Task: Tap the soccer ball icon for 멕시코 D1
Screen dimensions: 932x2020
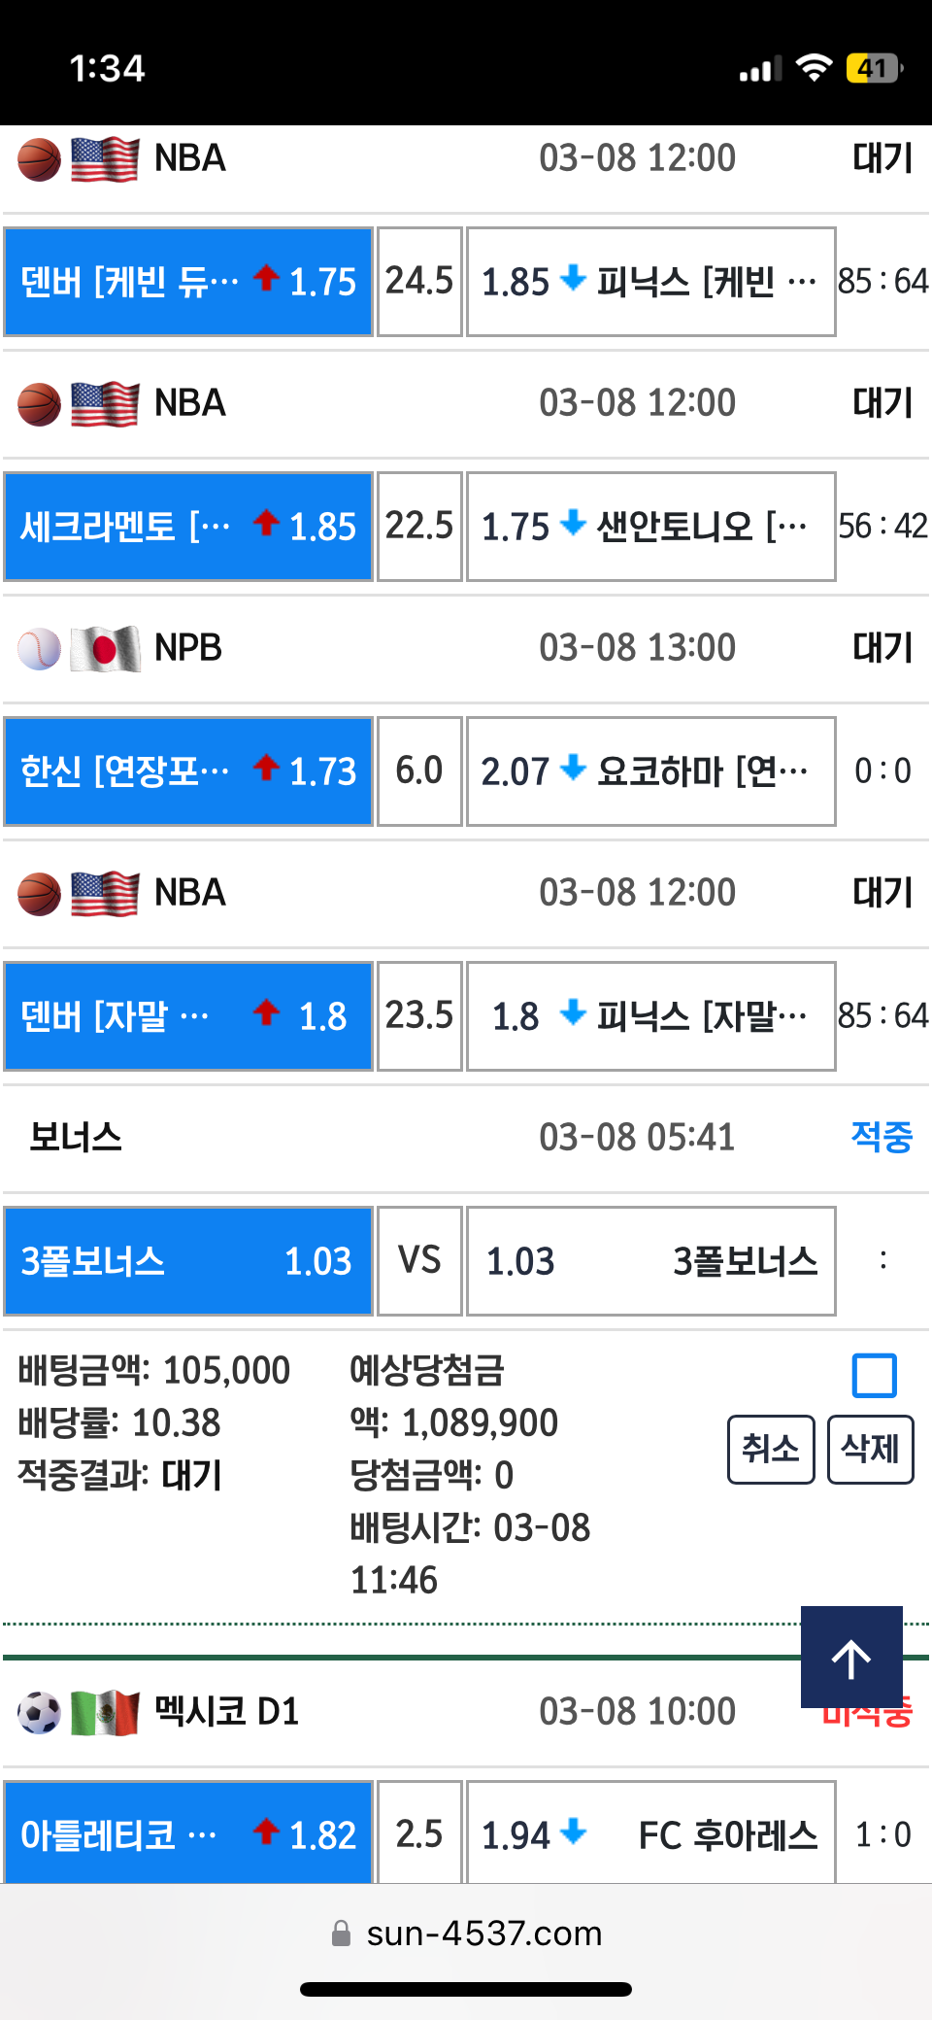Action: 39,1713
